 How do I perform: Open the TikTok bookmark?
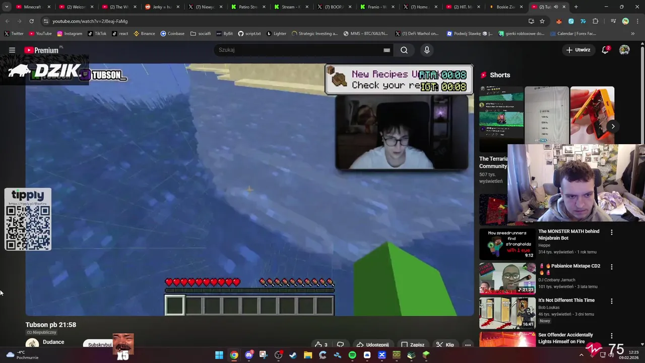click(x=97, y=34)
